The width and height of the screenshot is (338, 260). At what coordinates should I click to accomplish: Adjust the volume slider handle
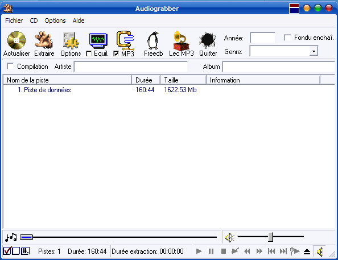tap(271, 237)
